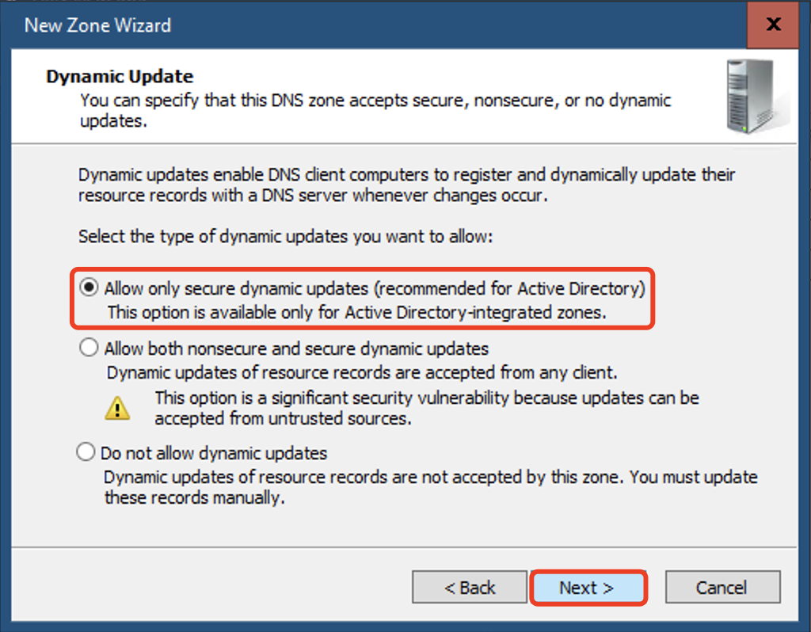Cancel the New Zone Wizard

pyautogui.click(x=722, y=587)
